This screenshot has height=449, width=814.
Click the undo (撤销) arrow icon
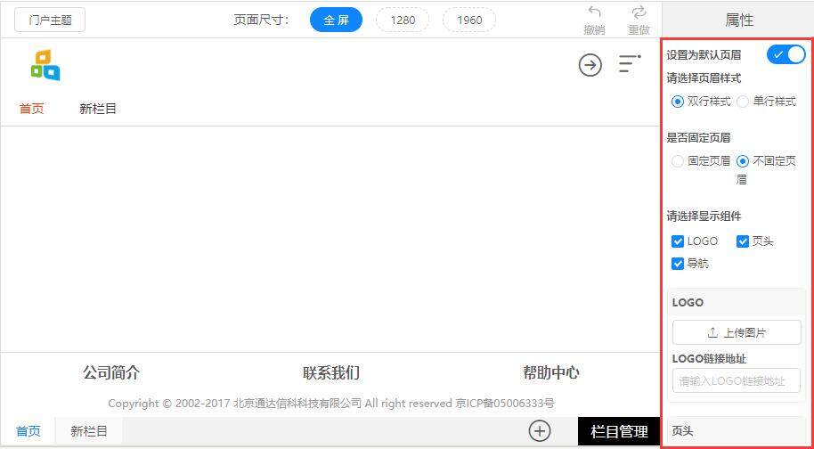click(594, 12)
